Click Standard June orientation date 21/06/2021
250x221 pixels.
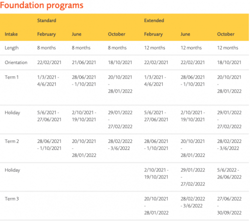(84, 62)
